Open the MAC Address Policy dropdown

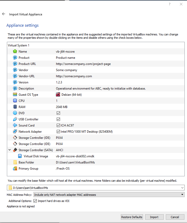(x=182, y=195)
